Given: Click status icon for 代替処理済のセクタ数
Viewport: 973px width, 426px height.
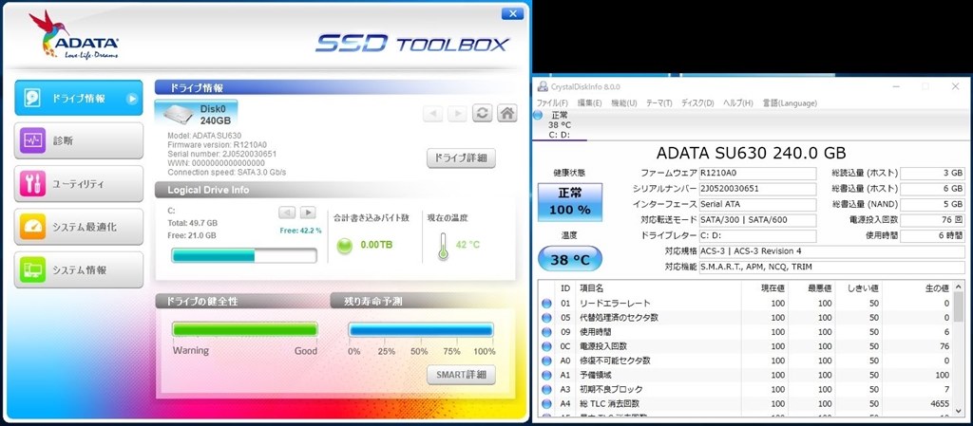Looking at the screenshot, I should point(546,318).
